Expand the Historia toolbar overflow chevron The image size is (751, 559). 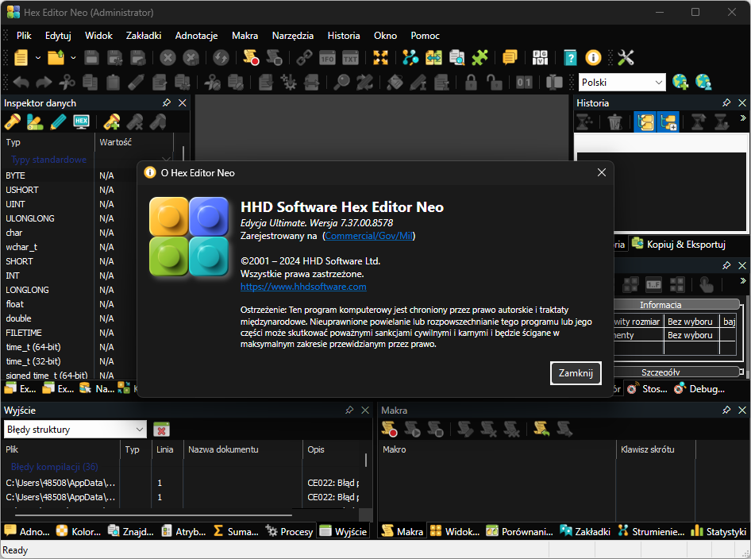(x=743, y=118)
